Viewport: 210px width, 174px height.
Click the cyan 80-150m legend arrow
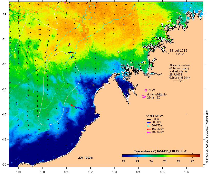pos(149,126)
